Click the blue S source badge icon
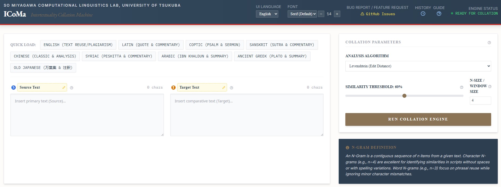 click(x=14, y=88)
